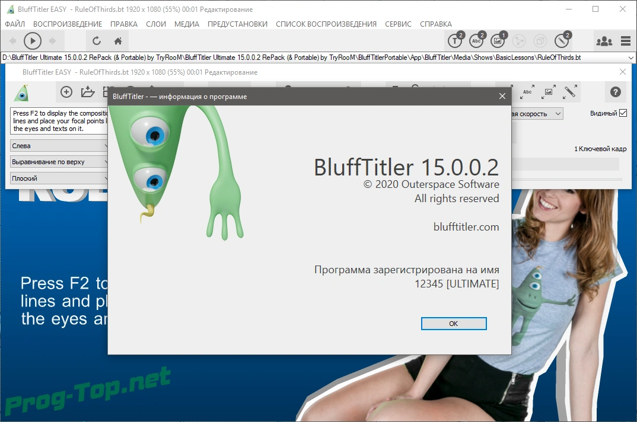Open the МЕДИА menu
This screenshot has height=422, width=637.
(187, 24)
